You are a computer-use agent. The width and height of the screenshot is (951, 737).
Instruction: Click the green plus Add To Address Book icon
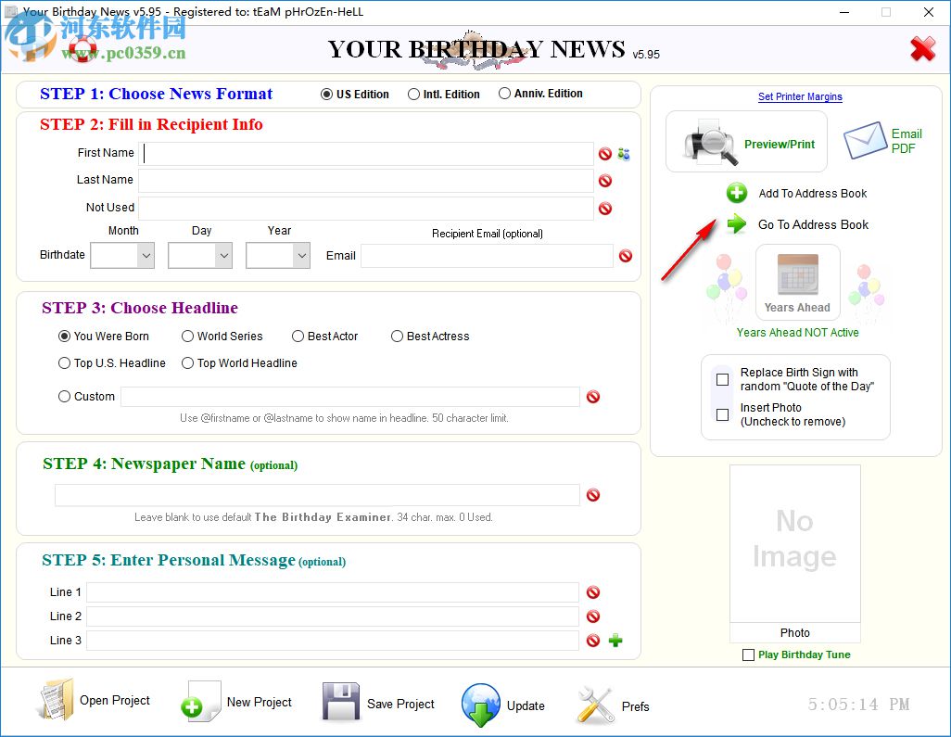737,193
